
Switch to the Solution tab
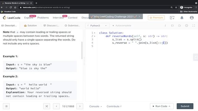(30, 26)
